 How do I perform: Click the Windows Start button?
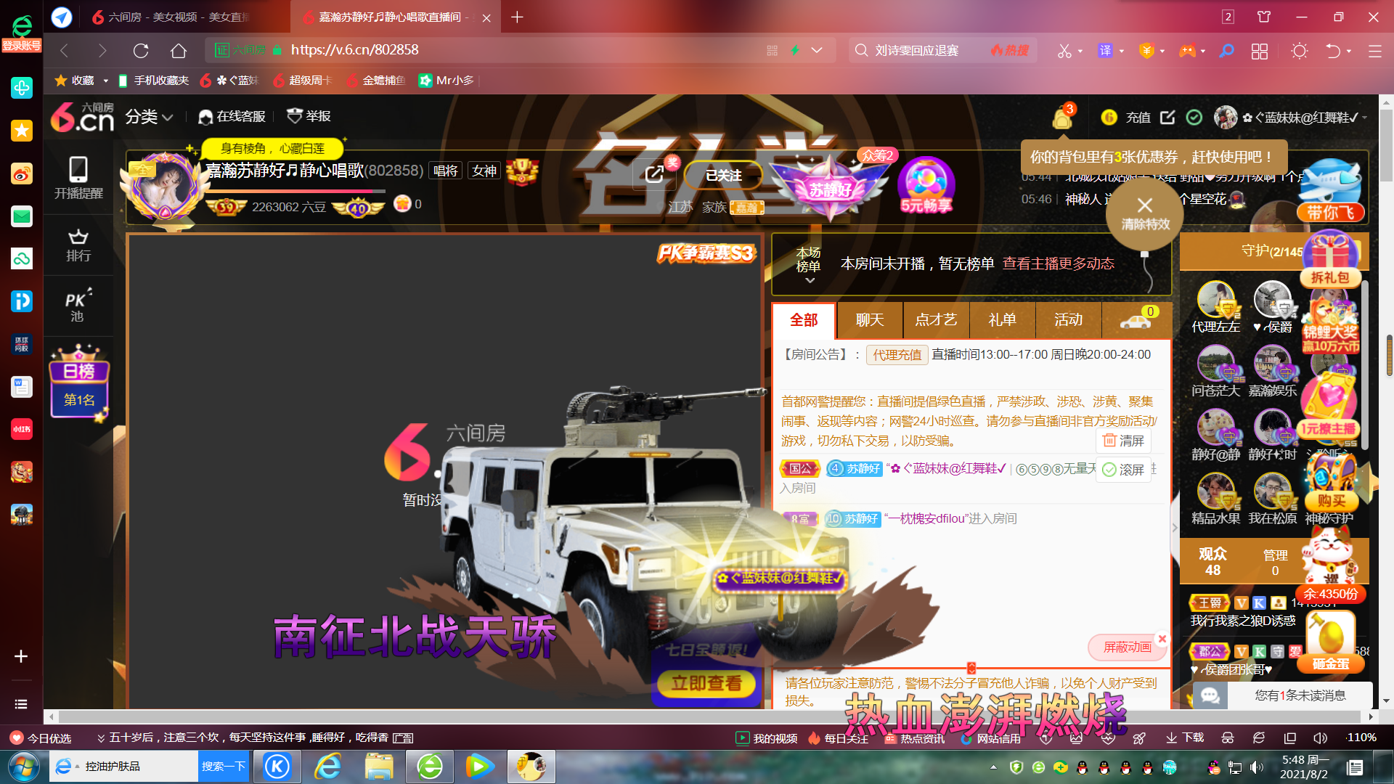tap(23, 767)
